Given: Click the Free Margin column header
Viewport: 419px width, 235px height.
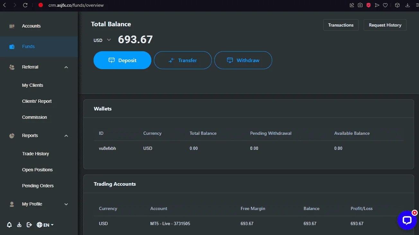Looking at the screenshot, I should (253, 208).
